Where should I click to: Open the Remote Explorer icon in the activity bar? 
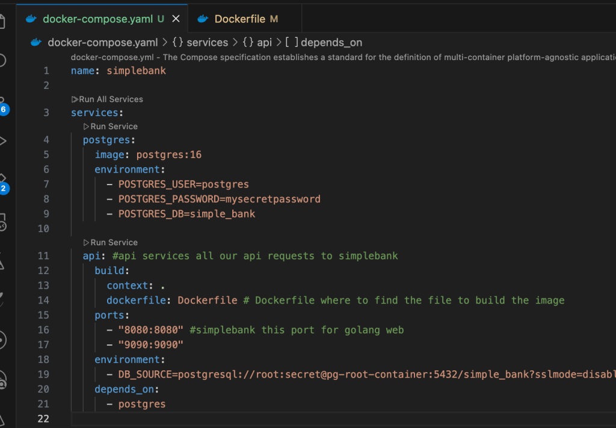2,222
